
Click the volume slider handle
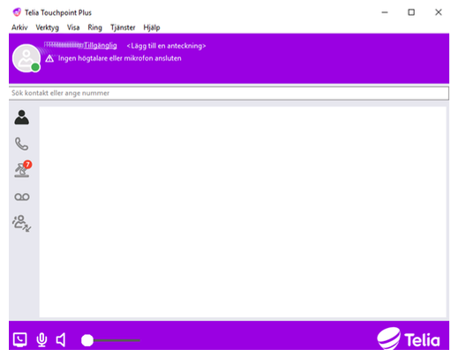[x=87, y=340]
